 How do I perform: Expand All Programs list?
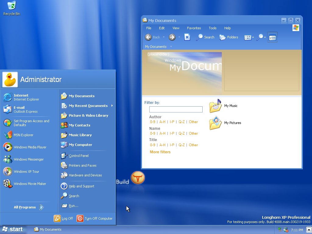point(29,207)
